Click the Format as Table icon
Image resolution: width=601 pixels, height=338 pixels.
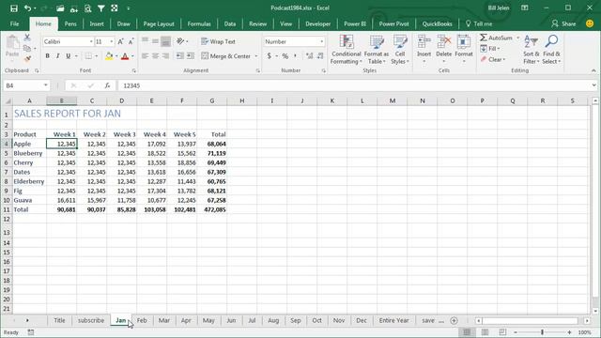(x=377, y=42)
